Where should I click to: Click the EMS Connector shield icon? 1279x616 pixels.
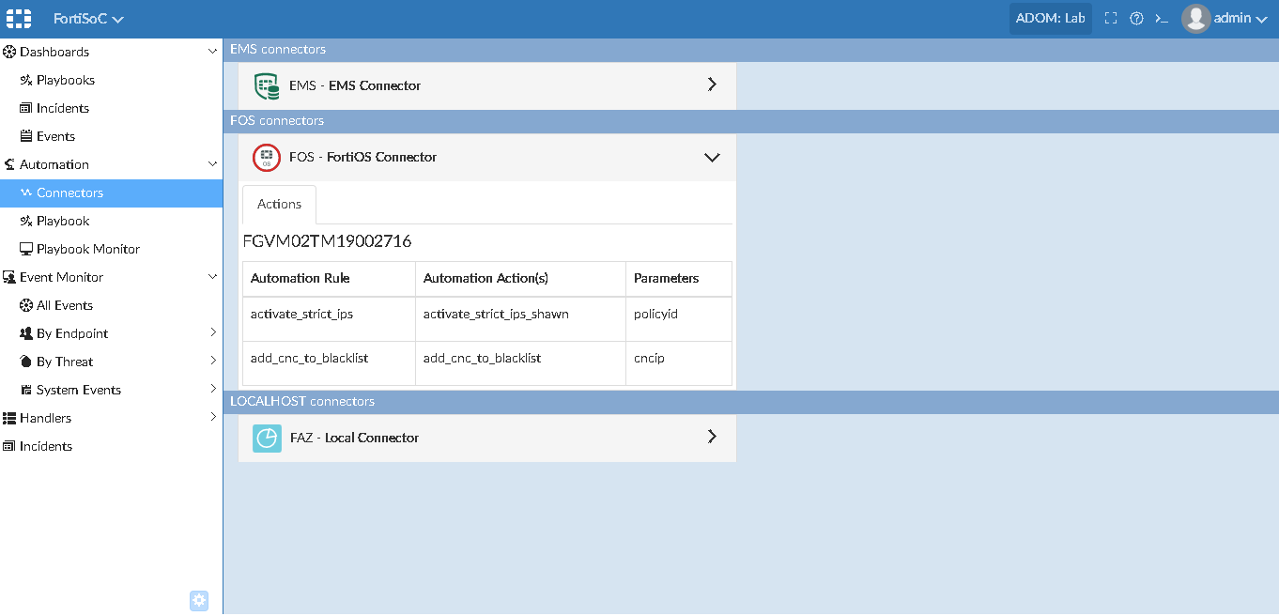coord(266,85)
